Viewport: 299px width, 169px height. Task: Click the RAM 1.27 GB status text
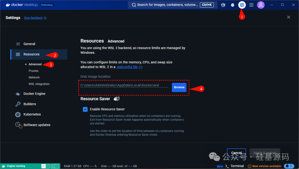coord(73,166)
